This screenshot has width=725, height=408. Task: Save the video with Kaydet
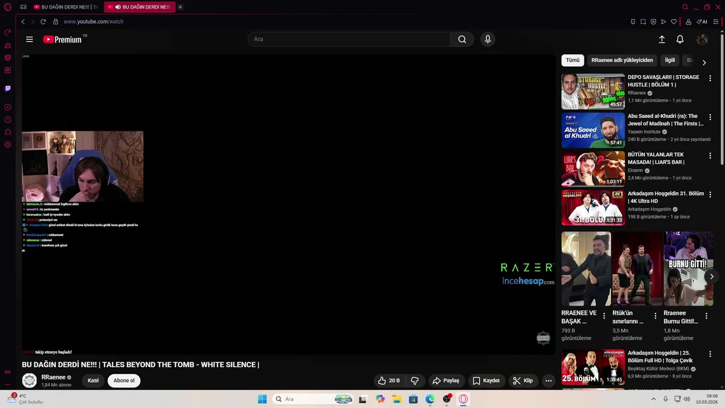click(486, 381)
